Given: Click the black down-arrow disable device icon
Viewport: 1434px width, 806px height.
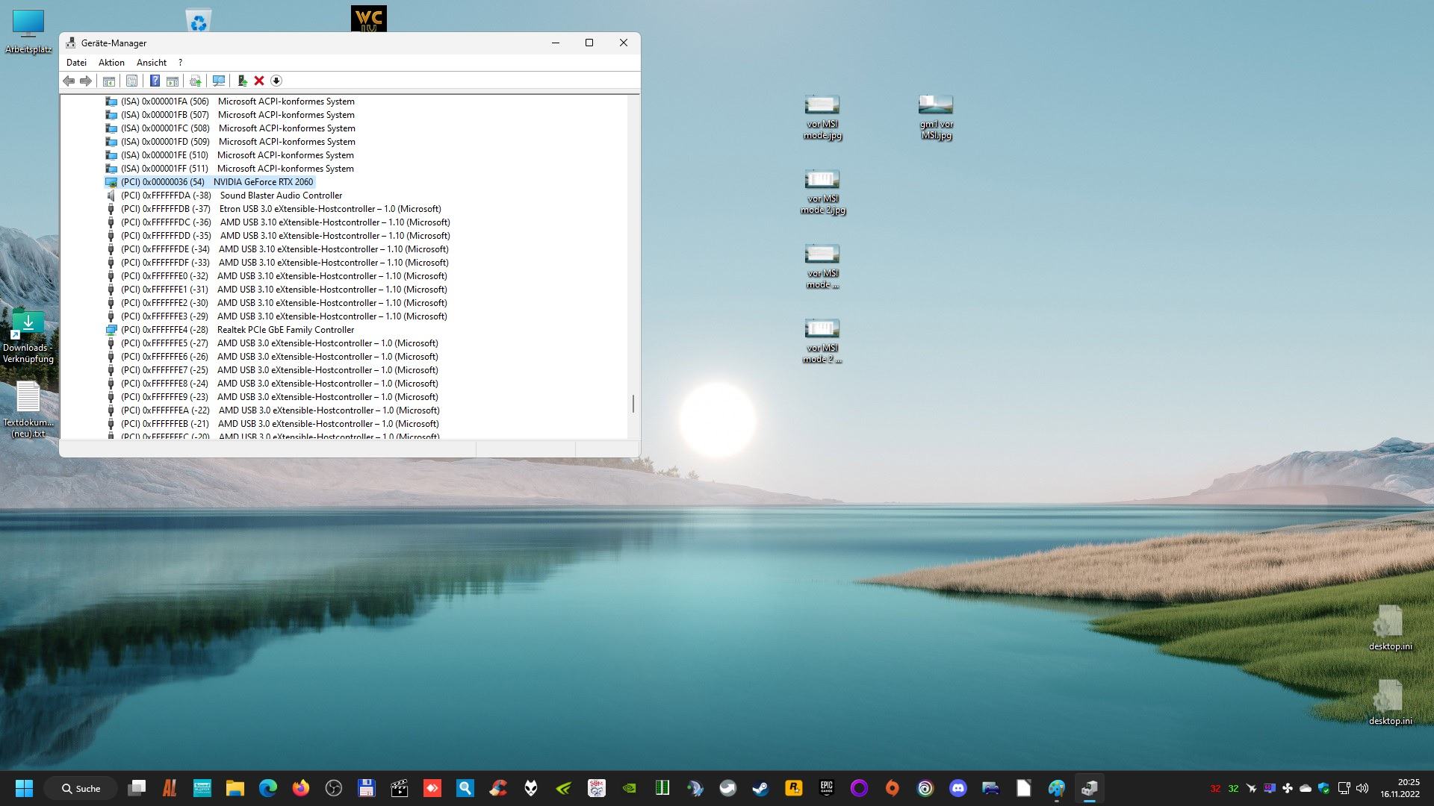Looking at the screenshot, I should click(276, 81).
